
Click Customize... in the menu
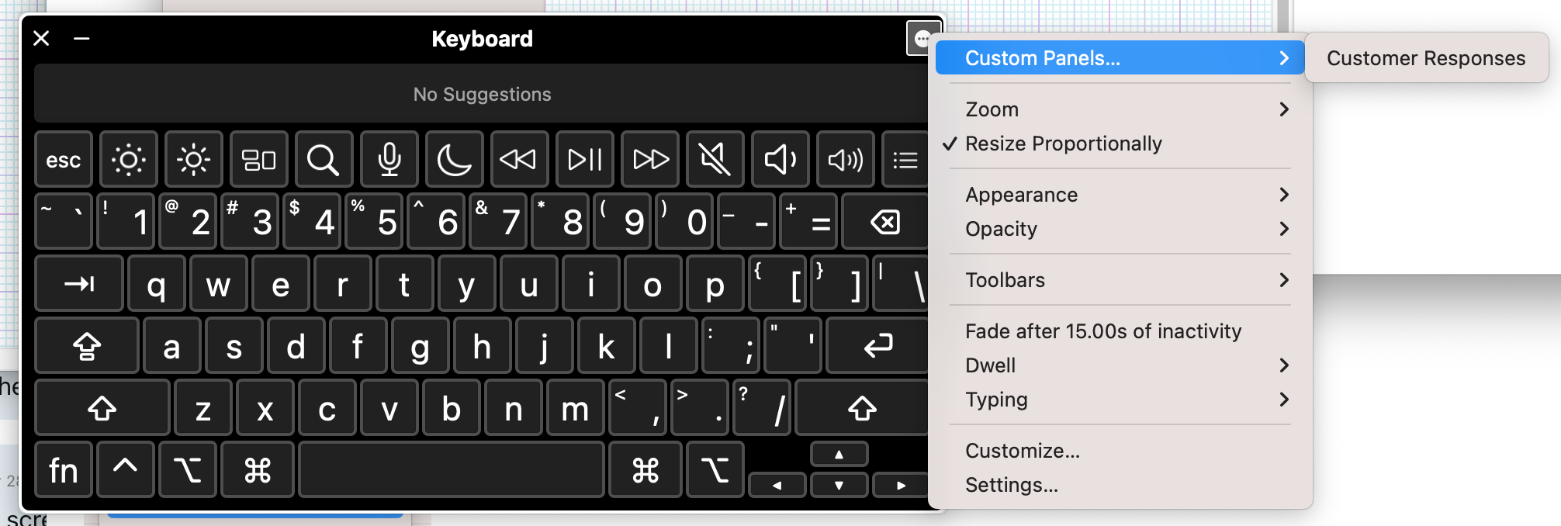click(1022, 451)
